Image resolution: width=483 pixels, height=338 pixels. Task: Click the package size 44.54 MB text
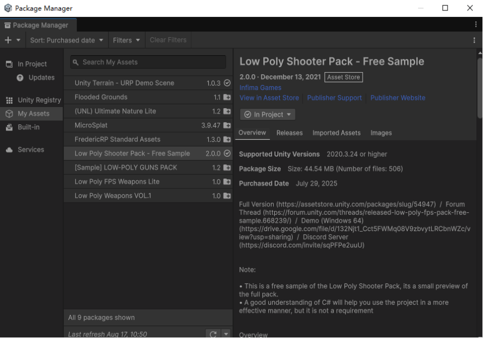coord(345,169)
